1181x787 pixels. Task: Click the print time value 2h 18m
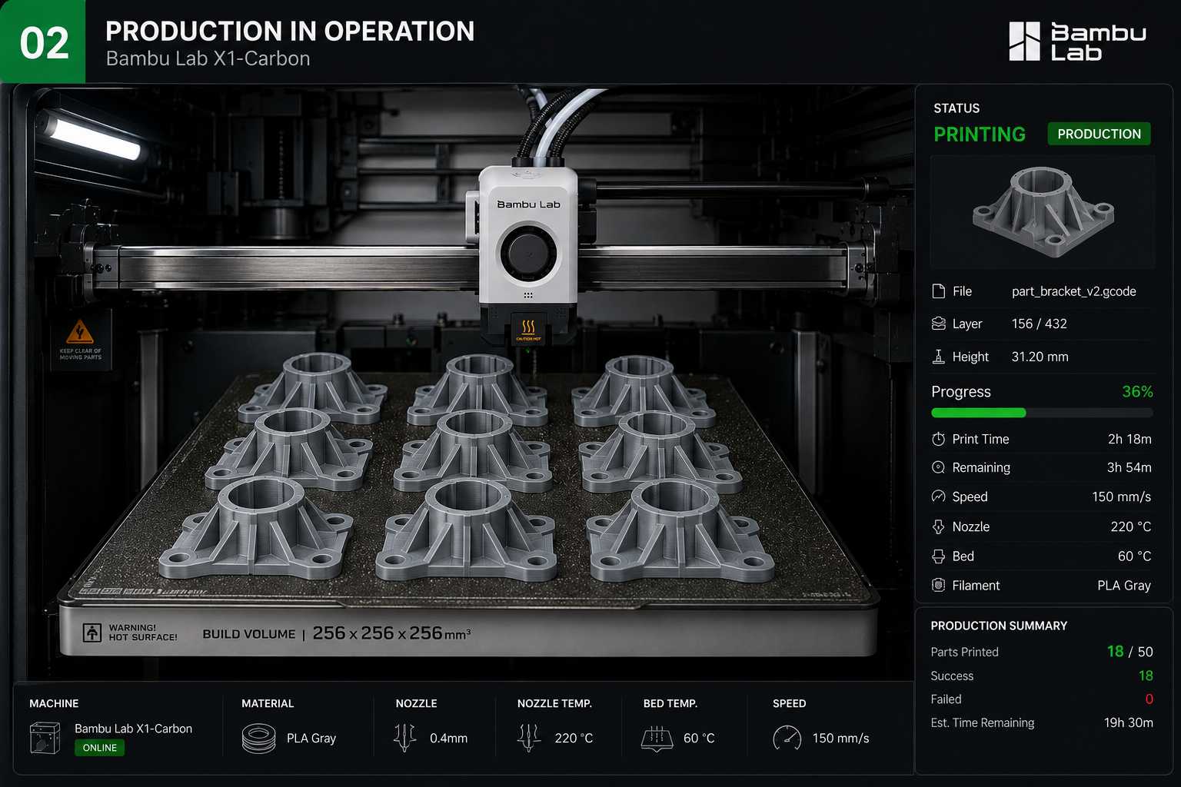[1129, 439]
